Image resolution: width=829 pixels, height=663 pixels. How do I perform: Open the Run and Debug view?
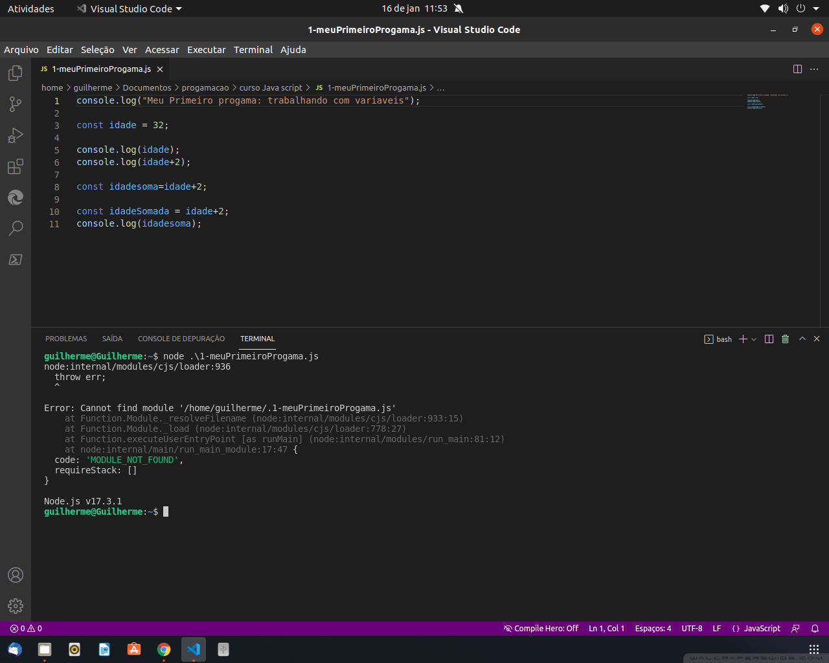(x=16, y=135)
